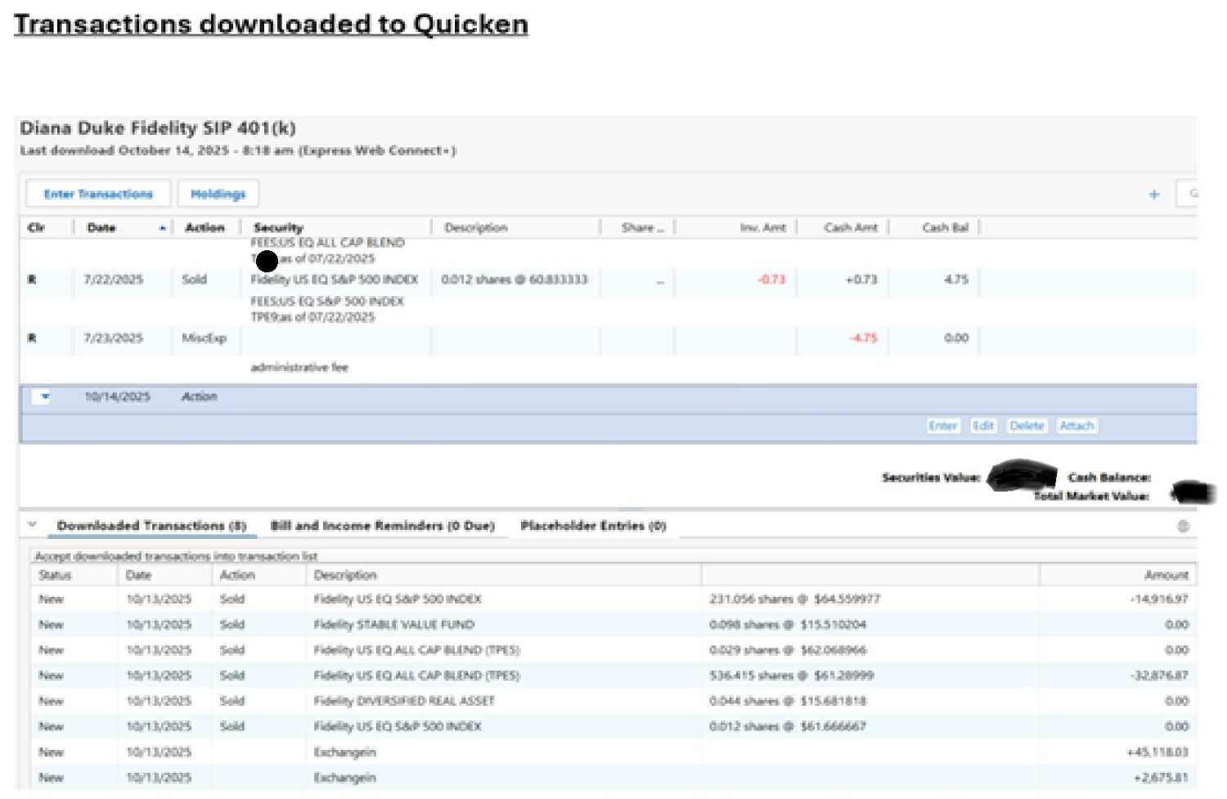Click the Delete button in new transaction row
The height and width of the screenshot is (799, 1227).
click(1027, 426)
